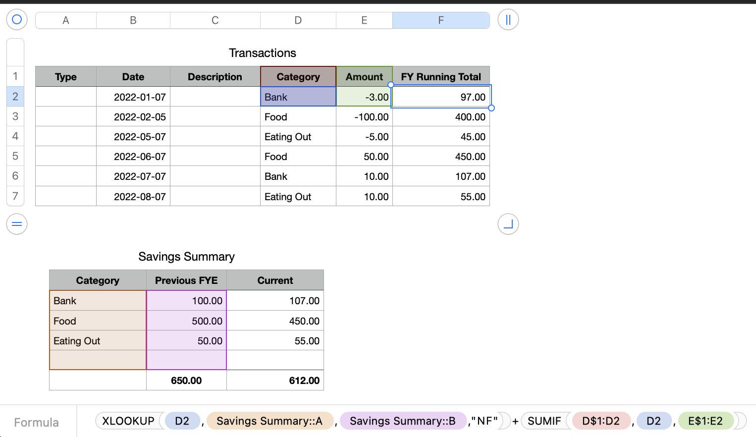Select the 650.00 Previous FYE total cell
Screen dimensions: 756x437
point(186,380)
